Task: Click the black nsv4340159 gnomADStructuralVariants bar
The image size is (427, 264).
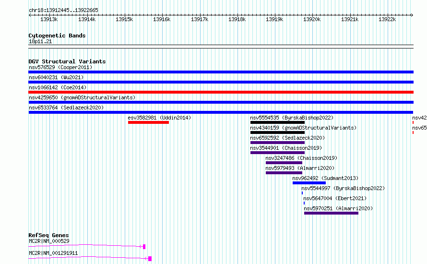Action: [x=277, y=132]
